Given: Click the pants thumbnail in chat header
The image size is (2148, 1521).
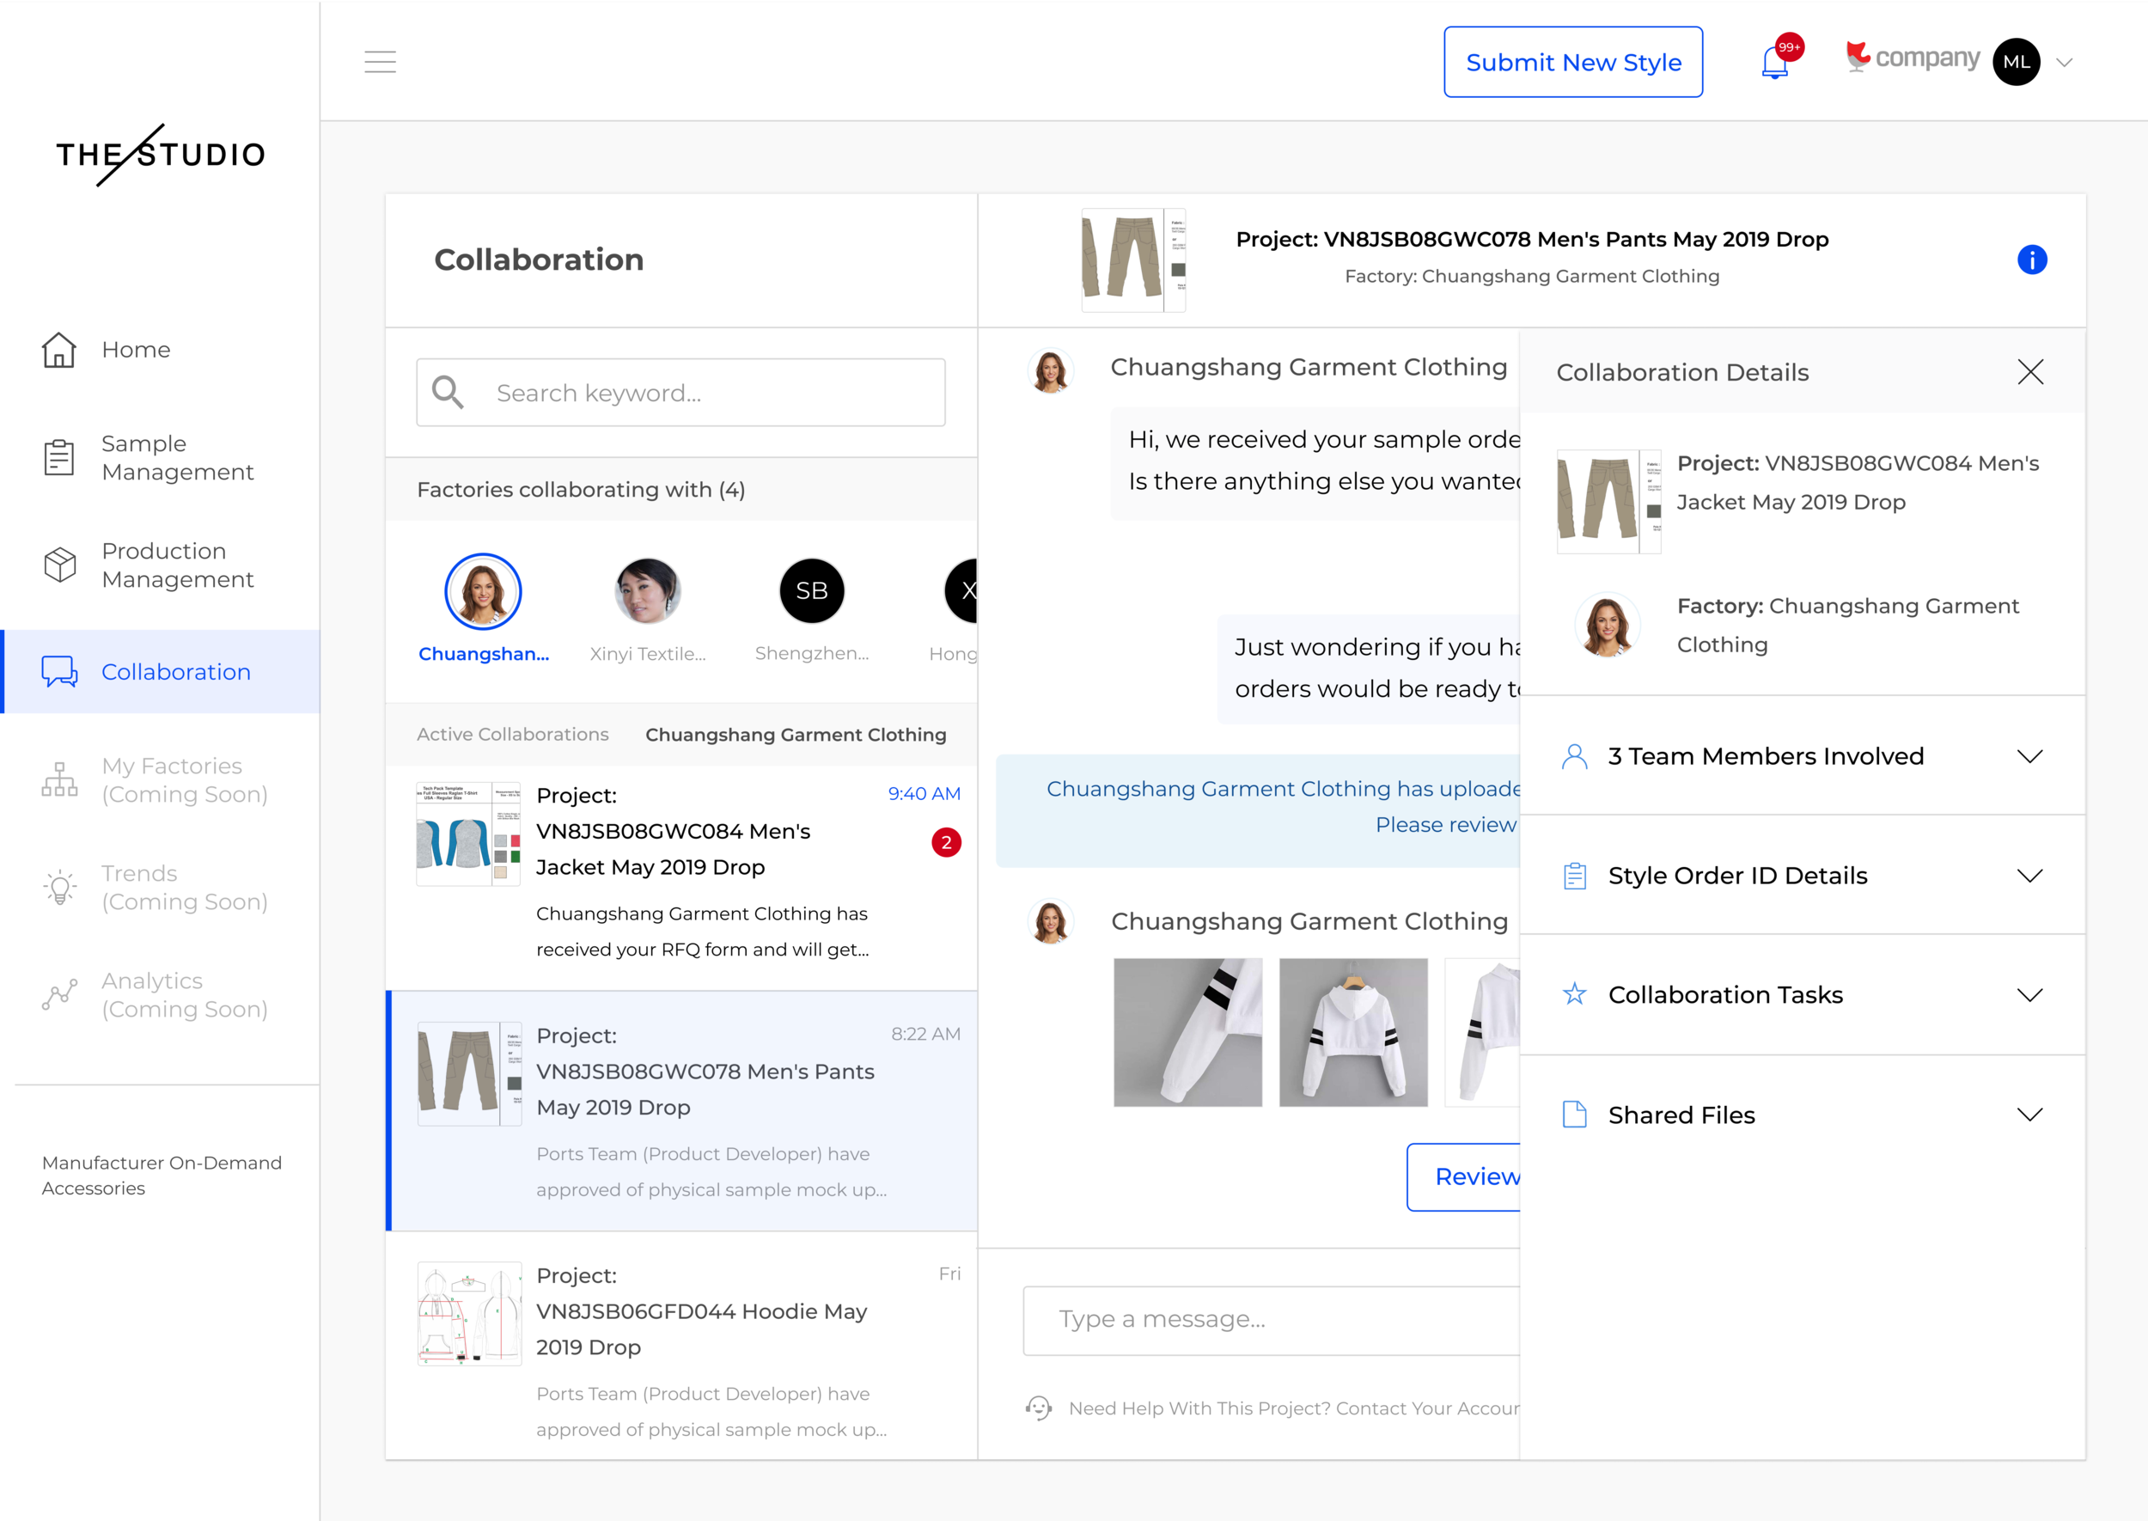Looking at the screenshot, I should pos(1134,260).
